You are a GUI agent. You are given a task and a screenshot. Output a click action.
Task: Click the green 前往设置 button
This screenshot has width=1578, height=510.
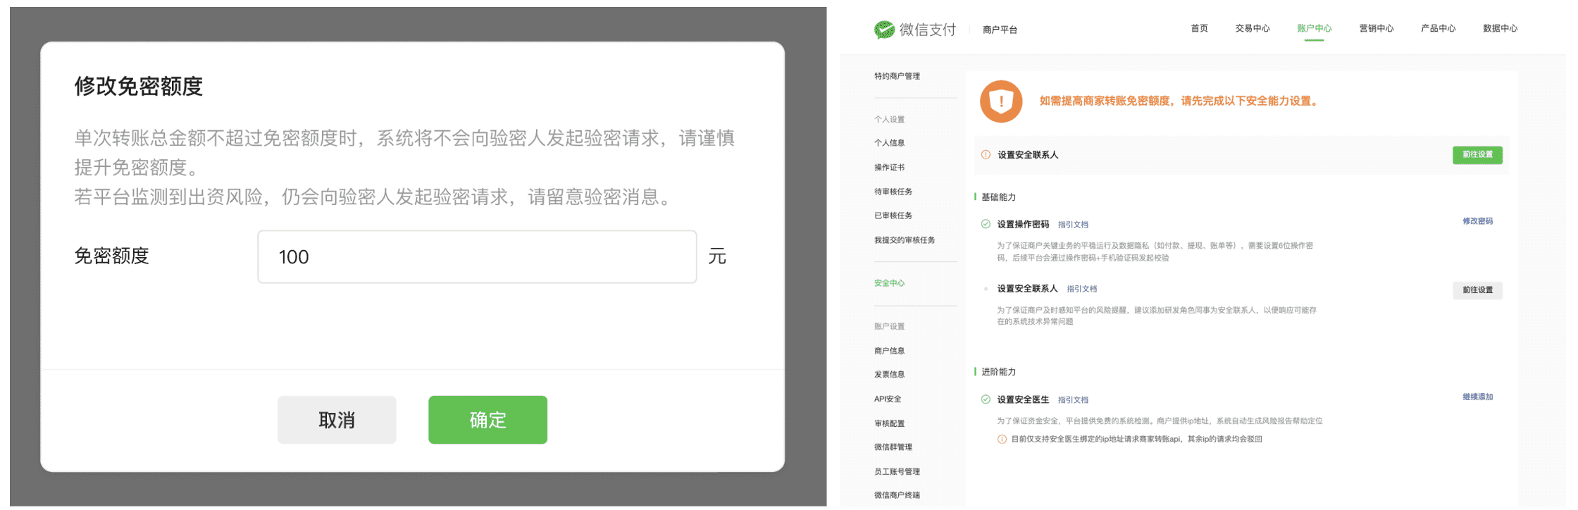(x=1477, y=155)
